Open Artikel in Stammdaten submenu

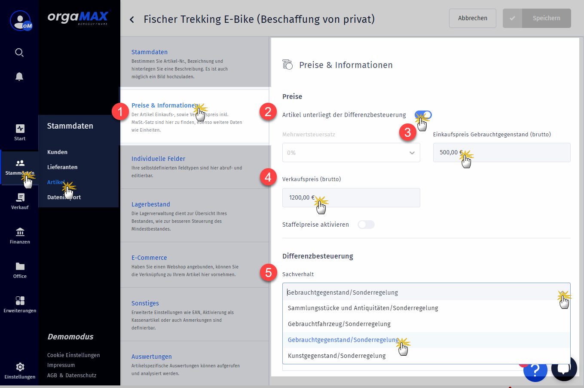56,182
